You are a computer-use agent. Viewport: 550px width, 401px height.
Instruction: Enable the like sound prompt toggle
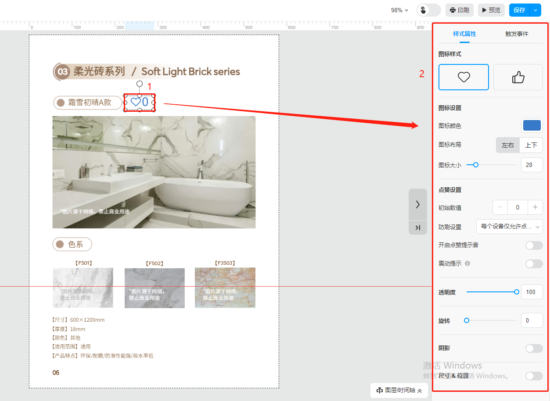click(534, 245)
